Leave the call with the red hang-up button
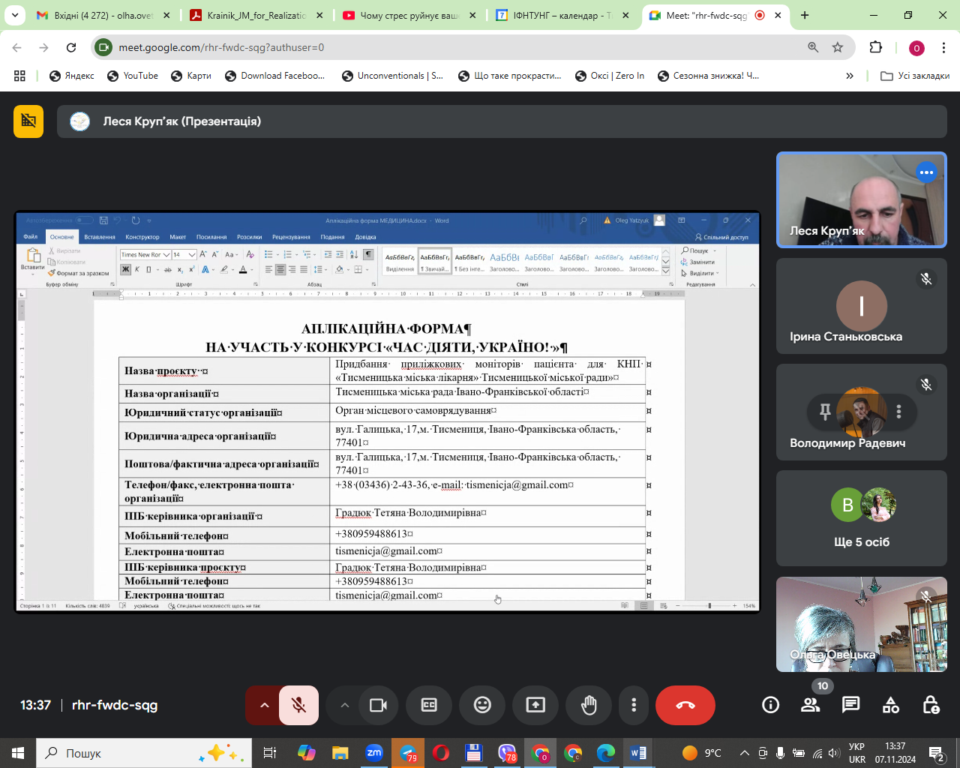960x768 pixels. (685, 705)
